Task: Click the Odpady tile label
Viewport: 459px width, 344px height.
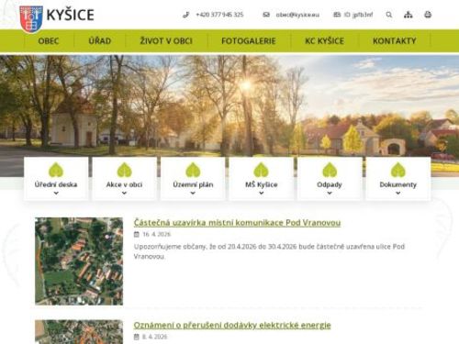Action: pyautogui.click(x=330, y=184)
